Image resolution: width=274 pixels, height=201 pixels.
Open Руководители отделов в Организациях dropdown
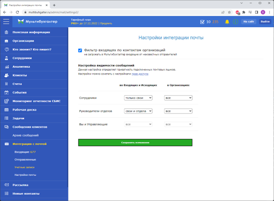point(178,111)
